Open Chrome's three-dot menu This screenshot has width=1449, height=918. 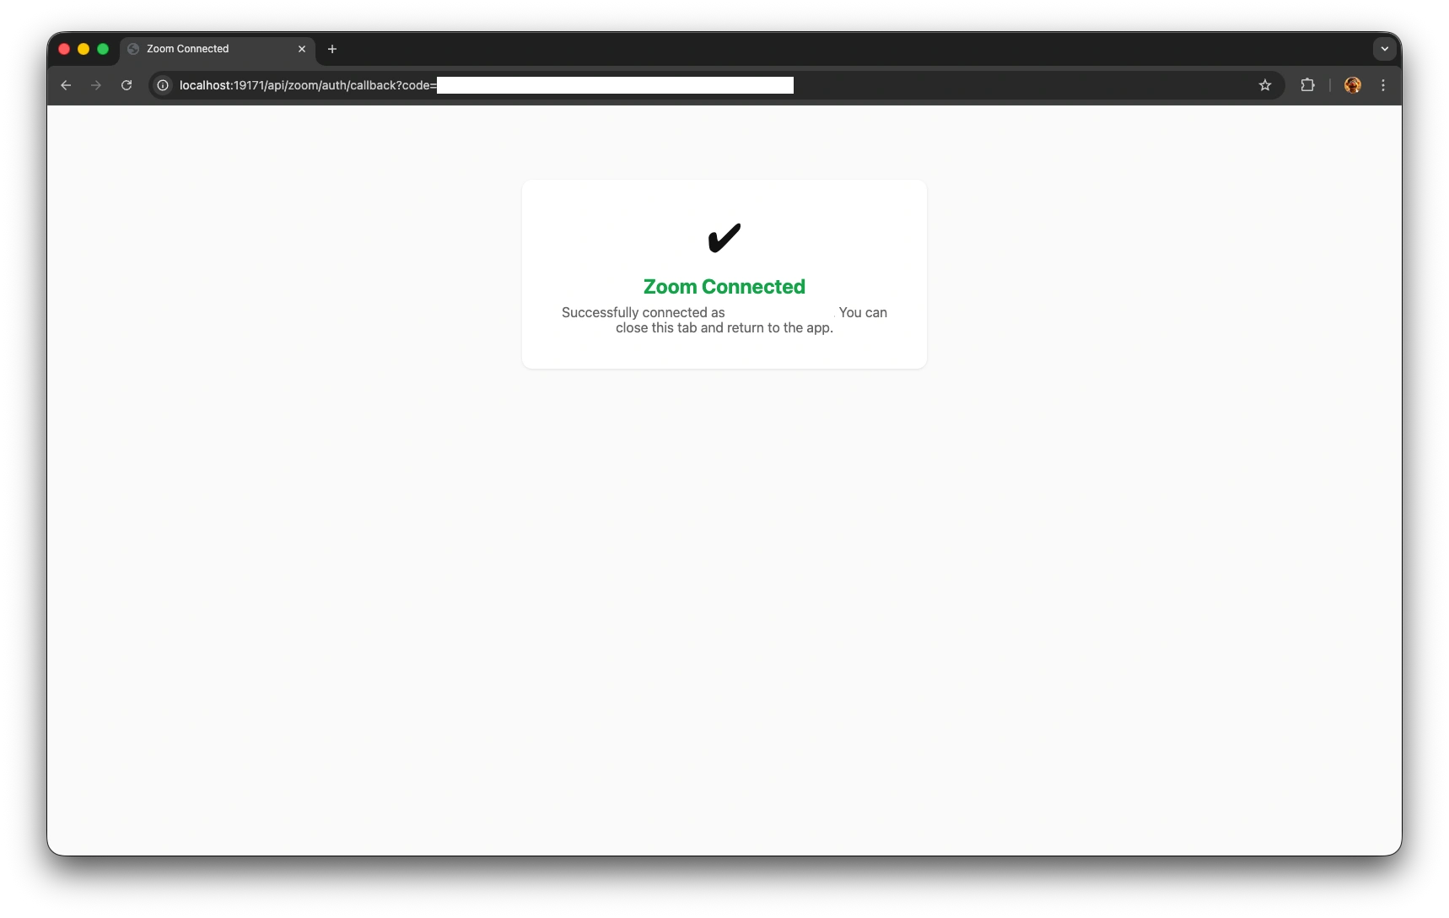(x=1383, y=85)
